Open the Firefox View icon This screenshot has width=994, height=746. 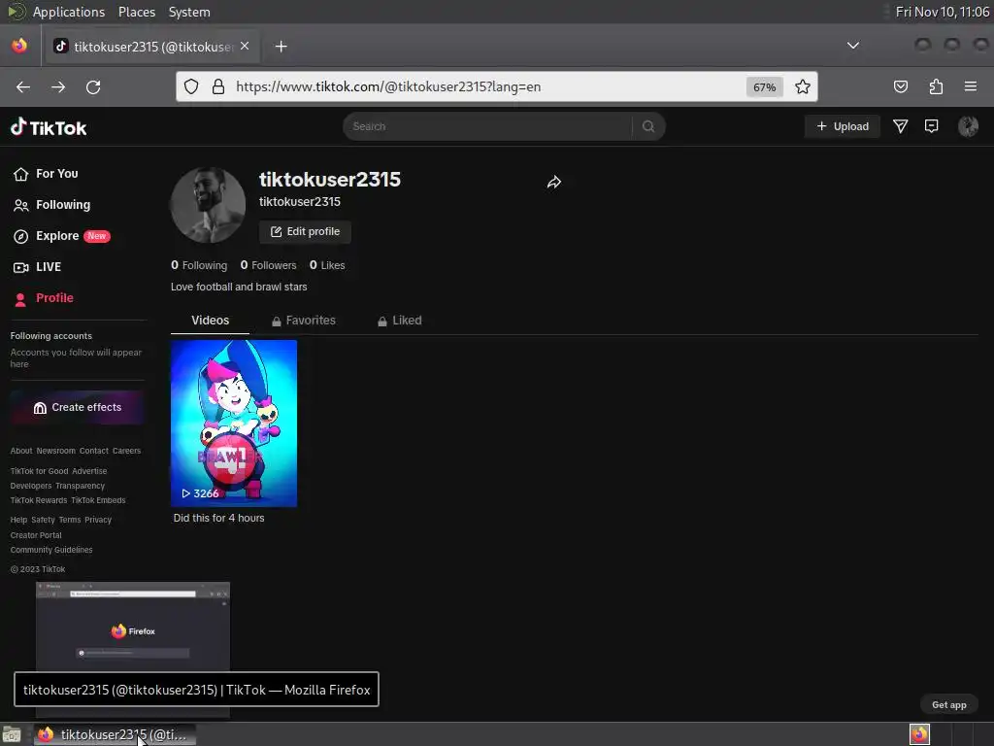pyautogui.click(x=19, y=46)
